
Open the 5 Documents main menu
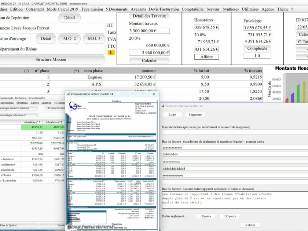pos(117,9)
